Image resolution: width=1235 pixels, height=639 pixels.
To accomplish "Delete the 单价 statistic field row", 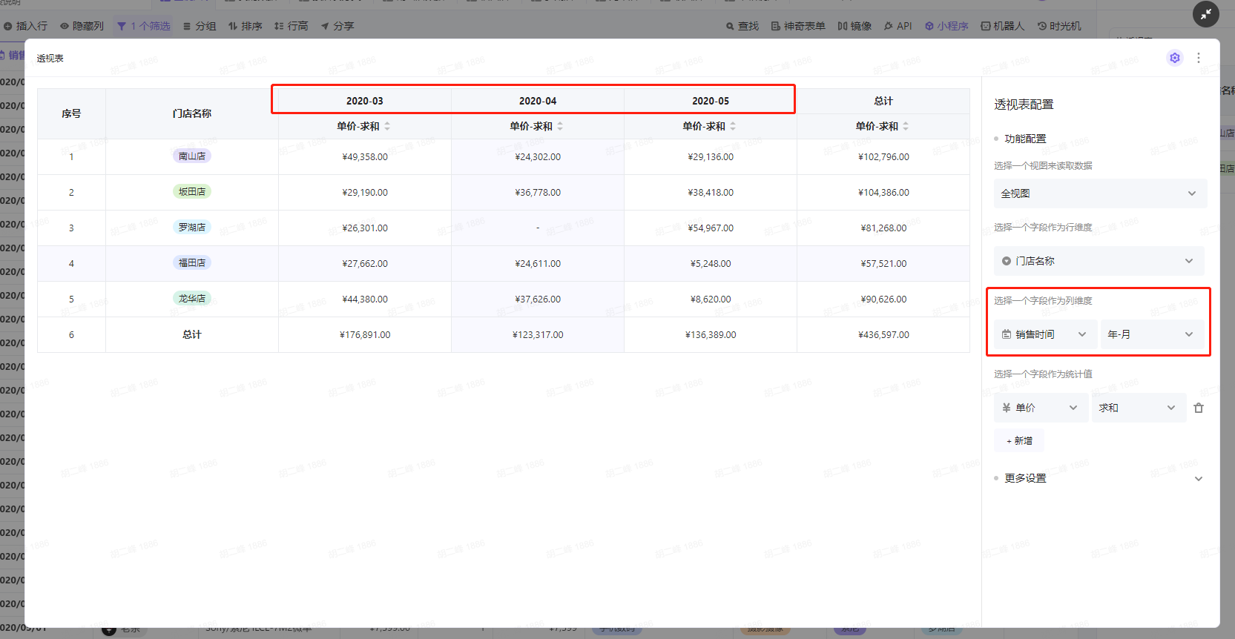I will (x=1199, y=408).
